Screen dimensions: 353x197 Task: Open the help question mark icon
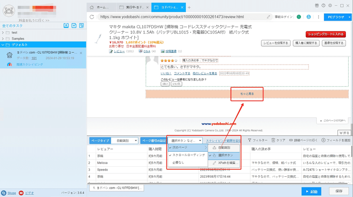coord(323,6)
